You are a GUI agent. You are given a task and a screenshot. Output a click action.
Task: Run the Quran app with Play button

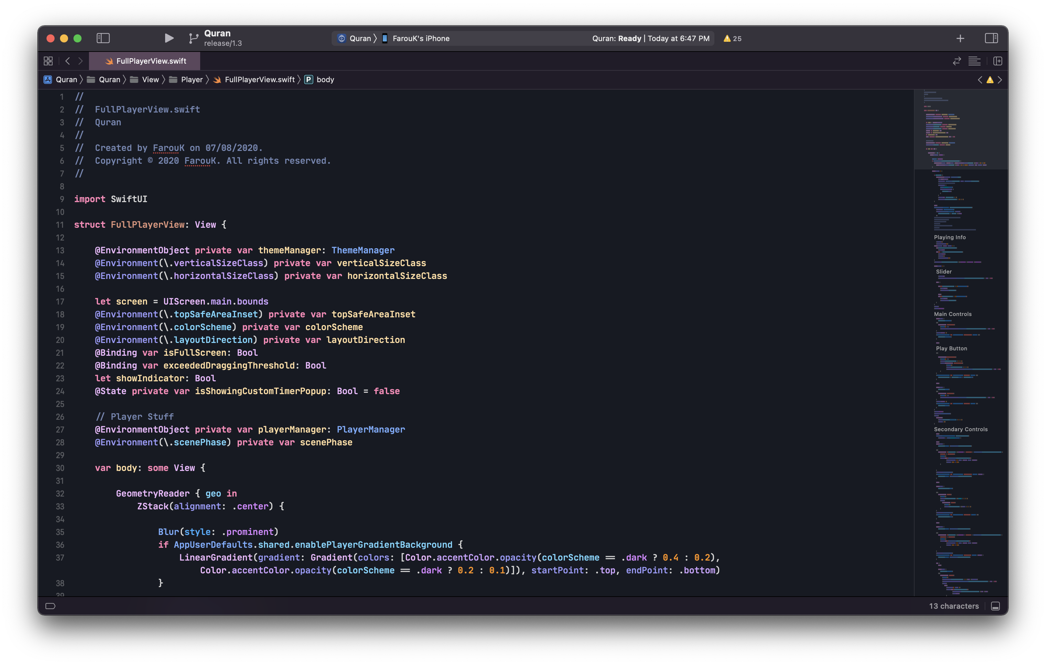[169, 38]
